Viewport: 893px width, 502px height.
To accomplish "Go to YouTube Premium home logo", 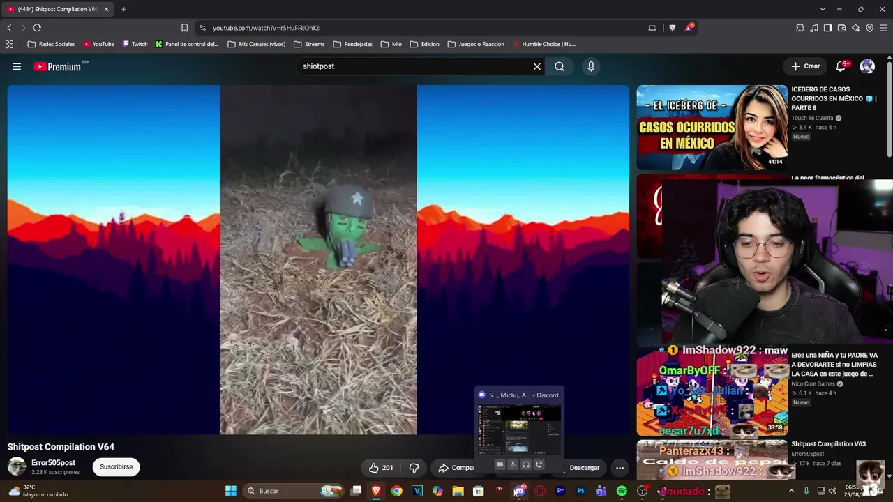I will tap(57, 66).
